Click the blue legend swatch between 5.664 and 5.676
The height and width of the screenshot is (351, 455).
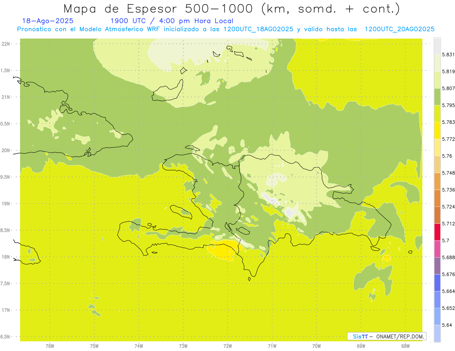pos(437,282)
